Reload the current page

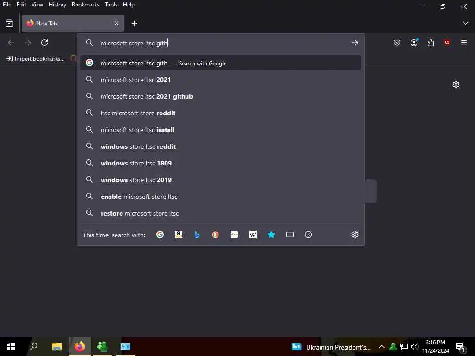pos(45,43)
